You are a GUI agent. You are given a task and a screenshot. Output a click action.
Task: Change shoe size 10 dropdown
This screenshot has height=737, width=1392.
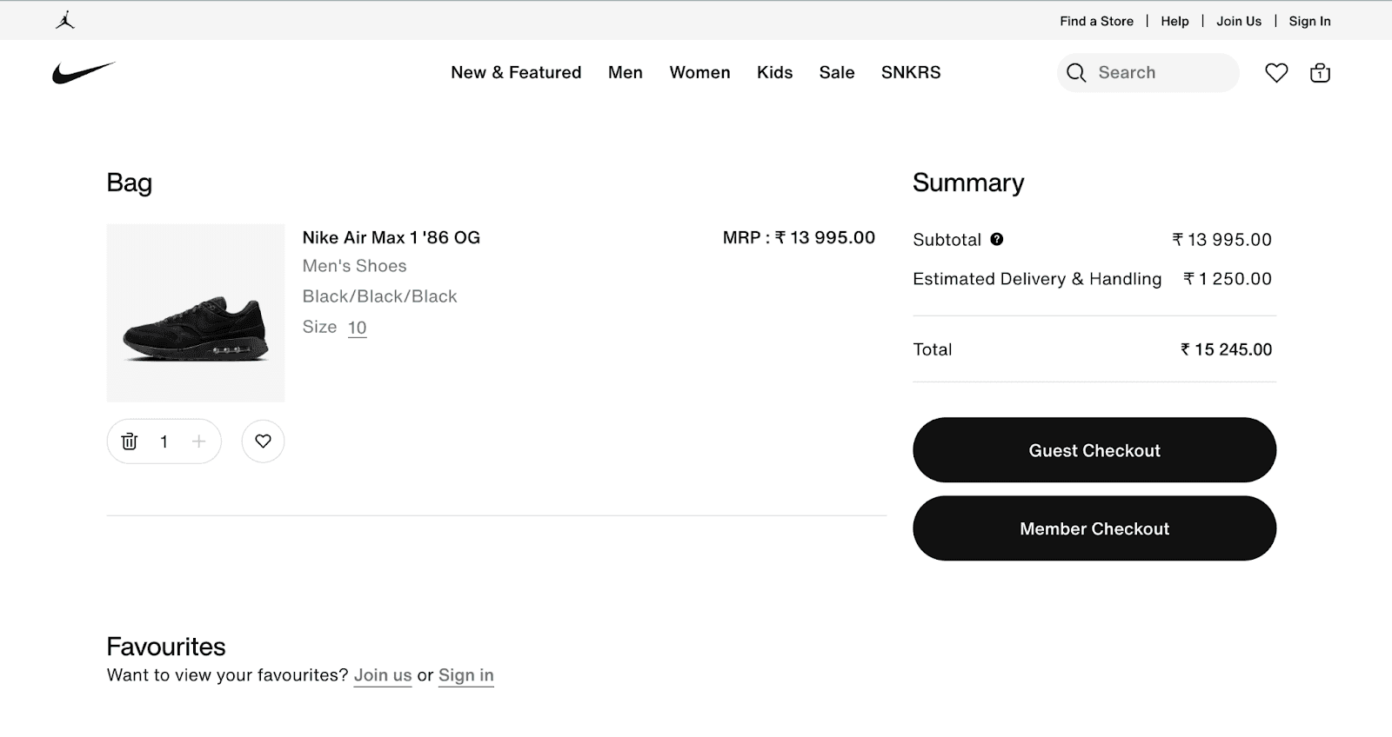[357, 328]
